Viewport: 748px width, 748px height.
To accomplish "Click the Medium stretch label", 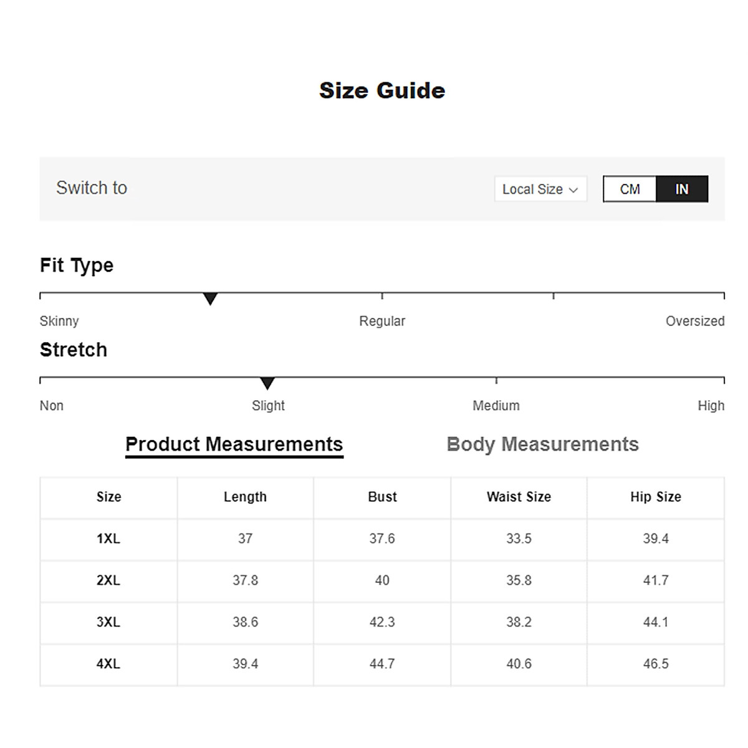I will (496, 406).
